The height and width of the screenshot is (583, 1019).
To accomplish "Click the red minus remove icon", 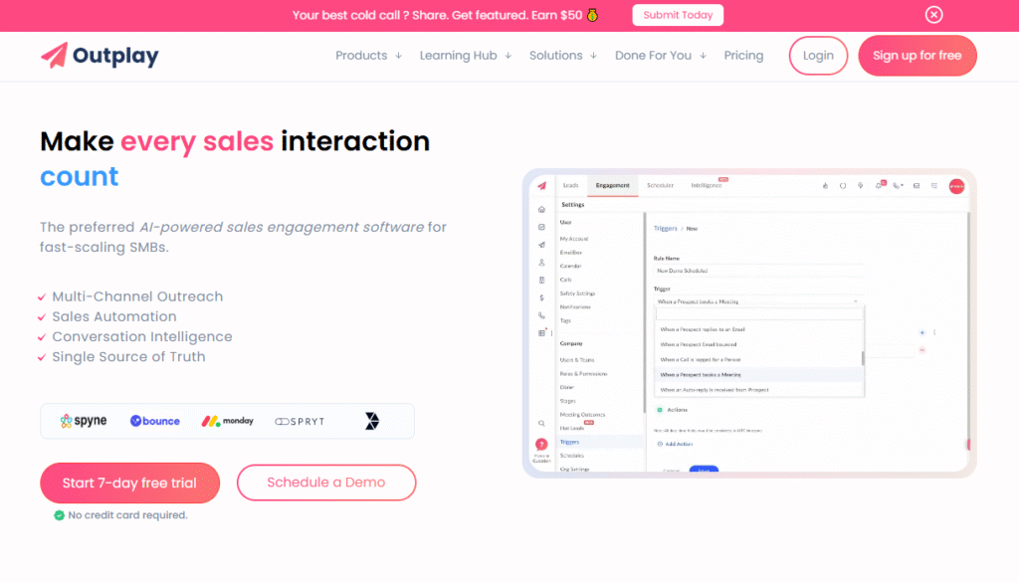I will coord(922,349).
